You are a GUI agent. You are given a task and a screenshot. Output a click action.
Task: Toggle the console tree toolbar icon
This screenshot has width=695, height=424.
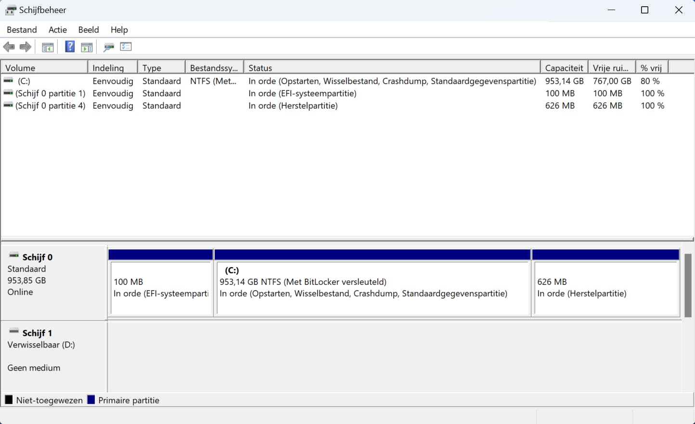pyautogui.click(x=48, y=47)
